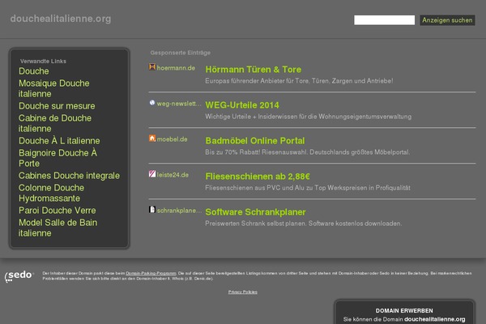Open the douchealitalienne.org site title
Image resolution: width=486 pixels, height=324 pixels.
(61, 19)
